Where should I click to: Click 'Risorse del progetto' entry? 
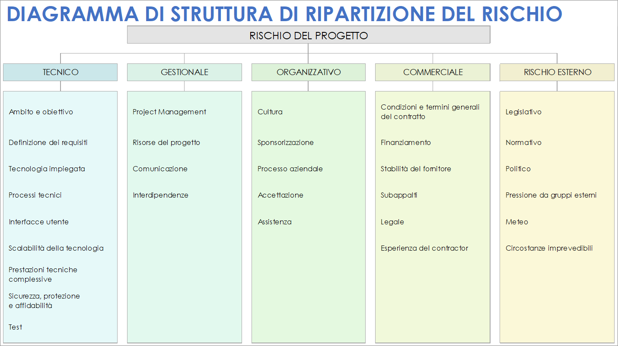pos(166,142)
